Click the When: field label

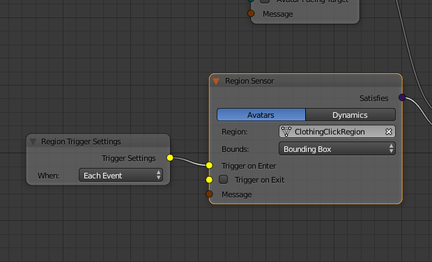point(49,176)
